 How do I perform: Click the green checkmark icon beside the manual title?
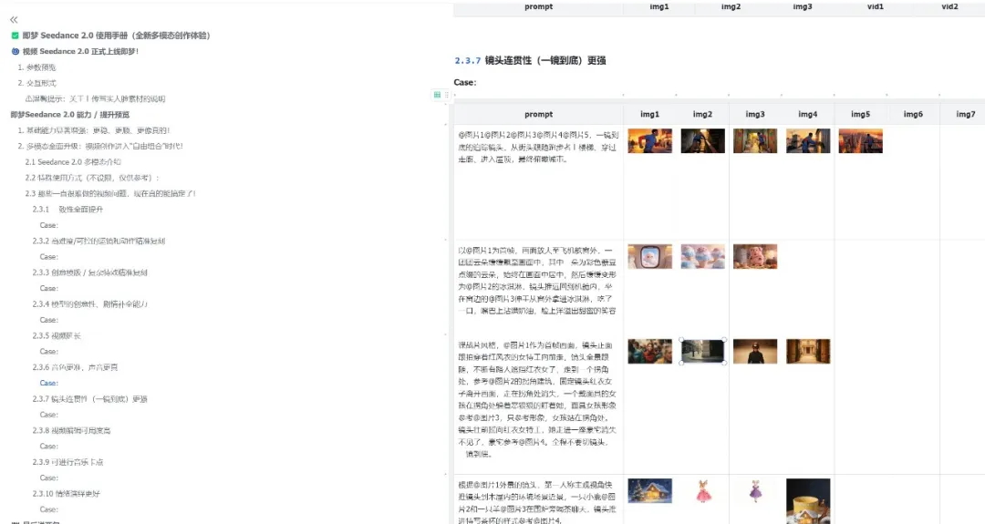coord(16,36)
